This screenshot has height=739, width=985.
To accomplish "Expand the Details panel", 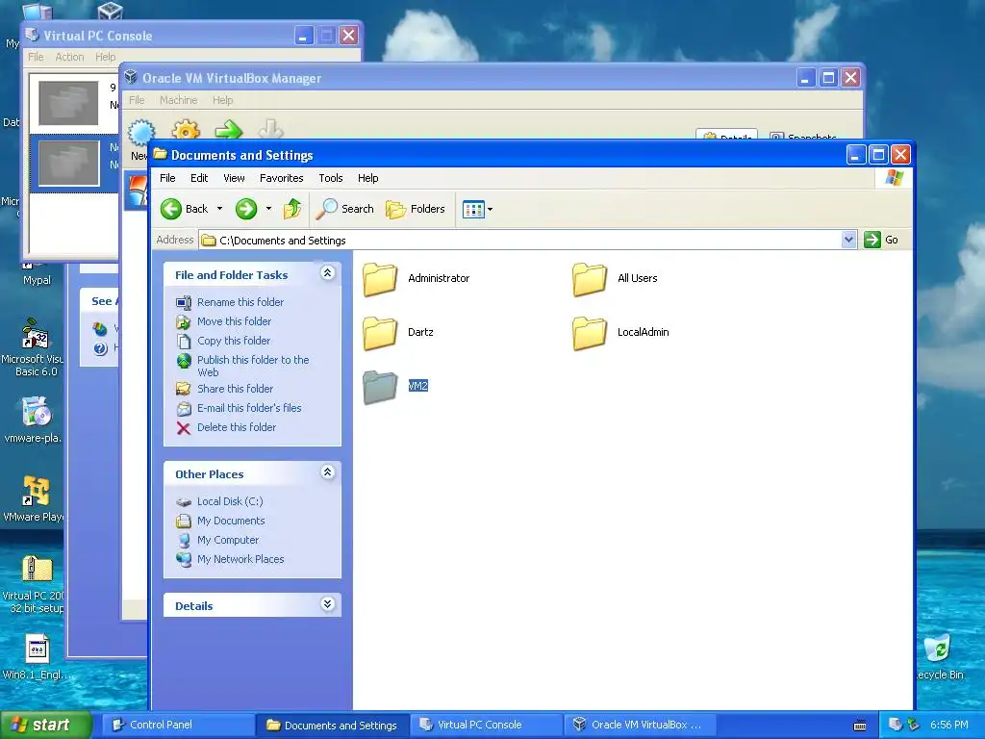I will click(x=327, y=604).
